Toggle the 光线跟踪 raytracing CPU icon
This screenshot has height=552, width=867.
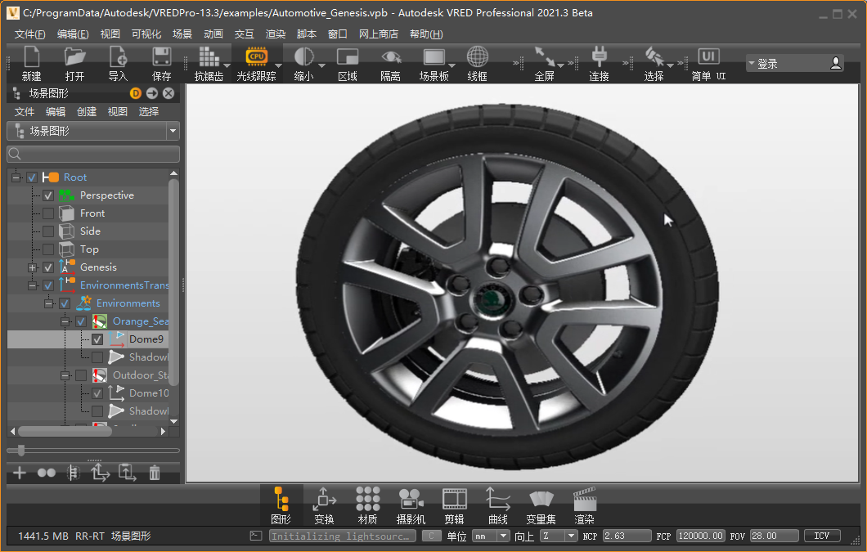tap(256, 56)
